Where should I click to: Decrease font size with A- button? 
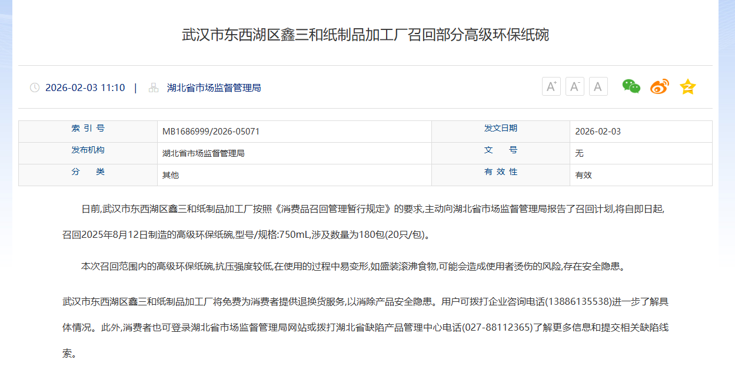575,87
